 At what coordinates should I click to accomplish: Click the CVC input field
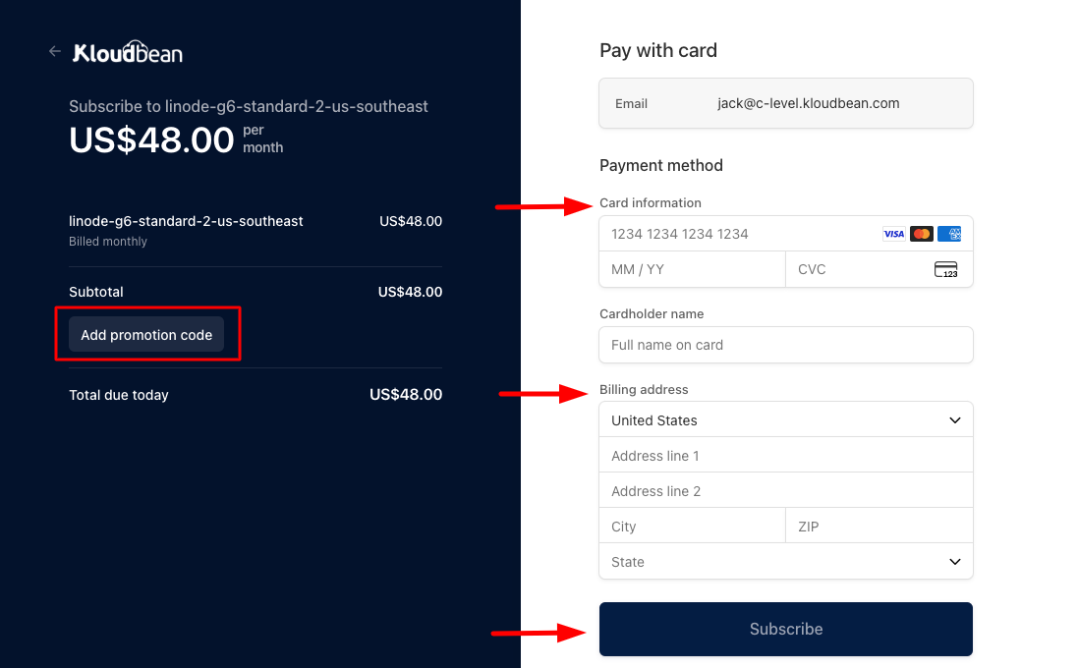tap(855, 269)
